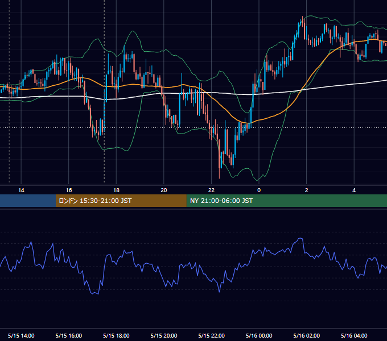
Task: Click the 0 hour axis label
Action: pos(259,190)
